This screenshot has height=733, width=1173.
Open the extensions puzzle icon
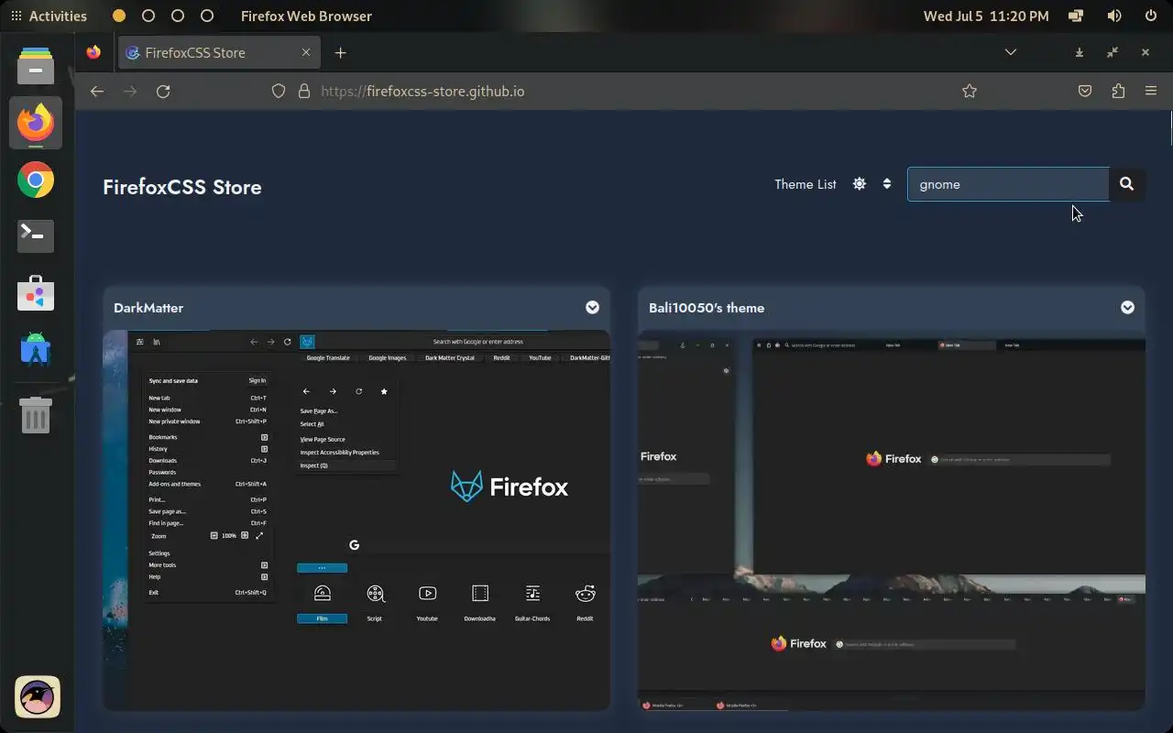1118,91
